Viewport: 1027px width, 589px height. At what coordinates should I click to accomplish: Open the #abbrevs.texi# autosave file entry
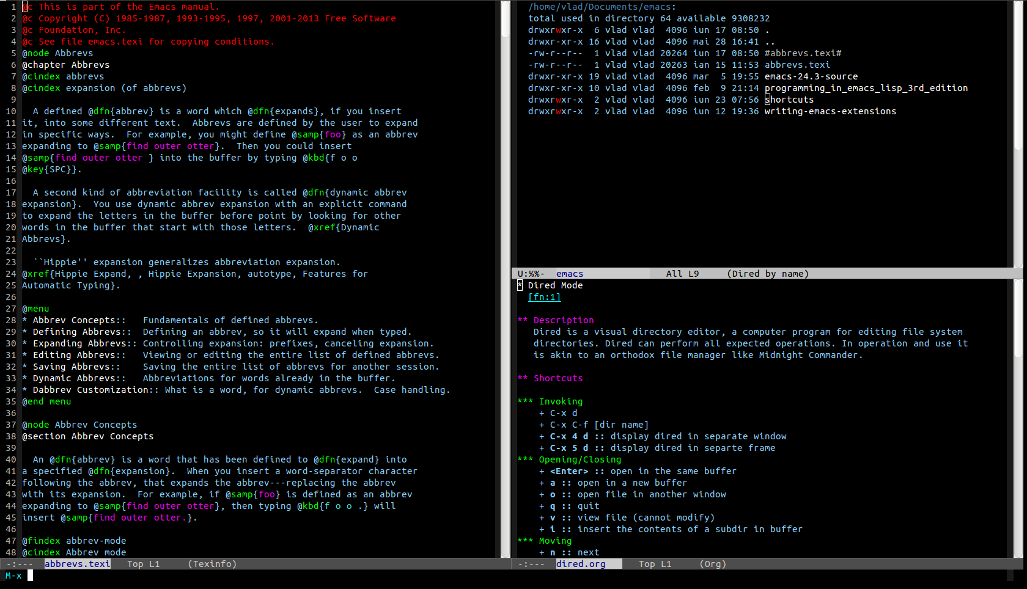coord(803,53)
